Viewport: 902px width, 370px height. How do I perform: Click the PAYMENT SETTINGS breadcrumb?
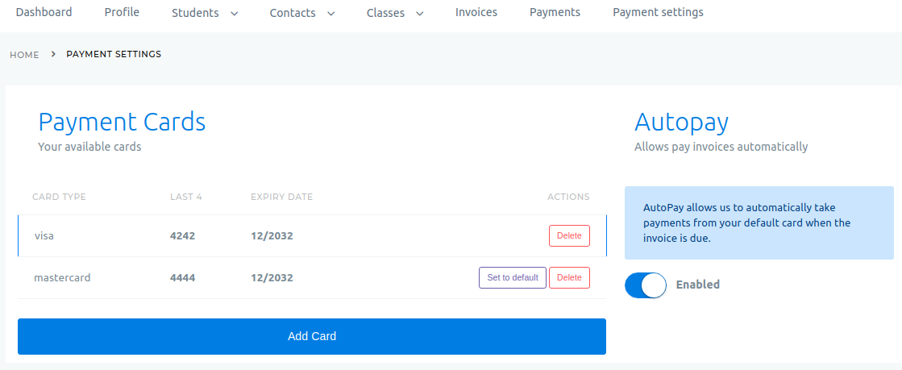pyautogui.click(x=114, y=54)
